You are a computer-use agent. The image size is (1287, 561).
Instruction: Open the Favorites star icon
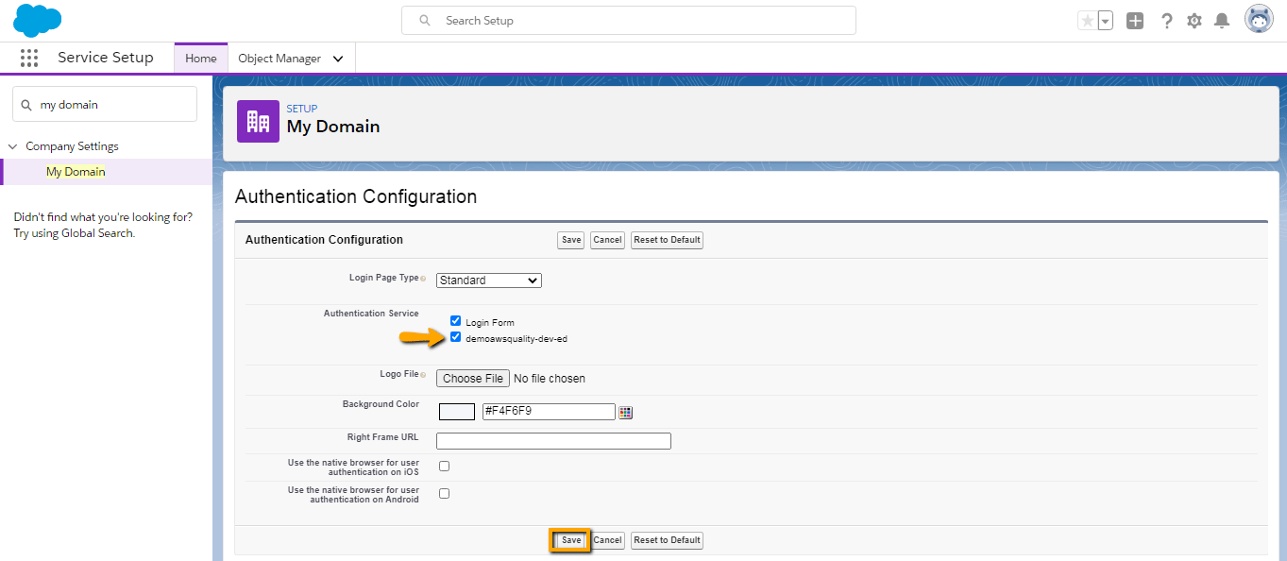[x=1088, y=21]
